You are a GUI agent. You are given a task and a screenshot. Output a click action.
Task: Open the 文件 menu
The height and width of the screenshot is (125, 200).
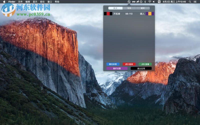pyautogui.click(x=20, y=2)
